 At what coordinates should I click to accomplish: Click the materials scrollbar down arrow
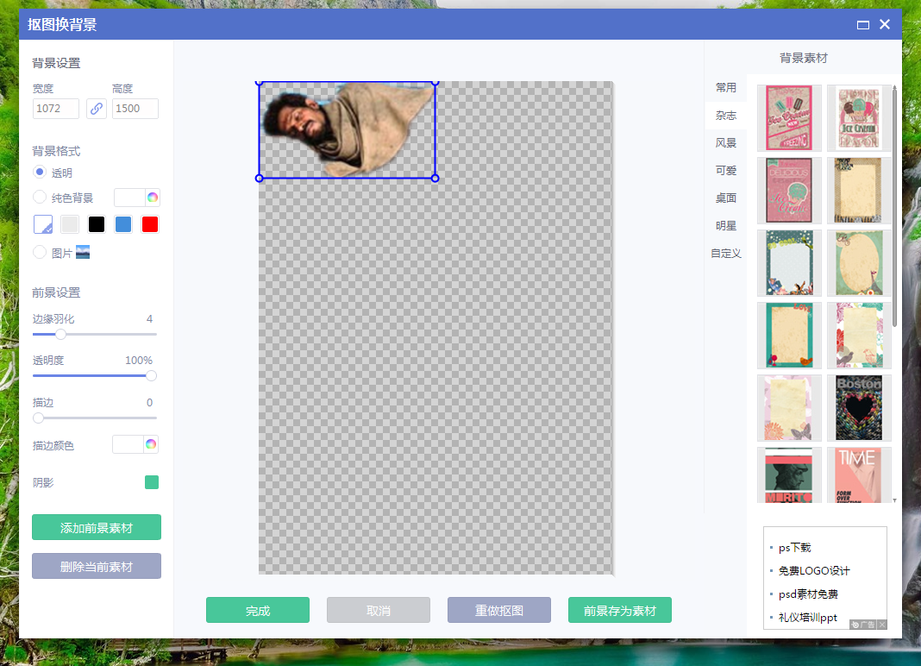894,500
